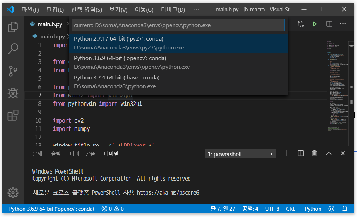
Task: Open the terminal selector dropdown 1: powershell
Action: pos(241,154)
